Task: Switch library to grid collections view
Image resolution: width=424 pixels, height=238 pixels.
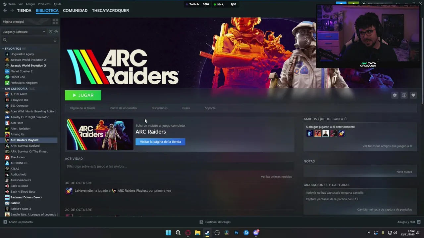Action: [55, 21]
